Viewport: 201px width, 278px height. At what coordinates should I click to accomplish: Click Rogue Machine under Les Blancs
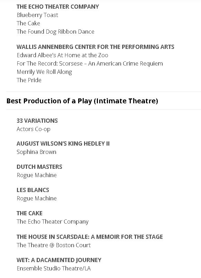[x=37, y=198]
